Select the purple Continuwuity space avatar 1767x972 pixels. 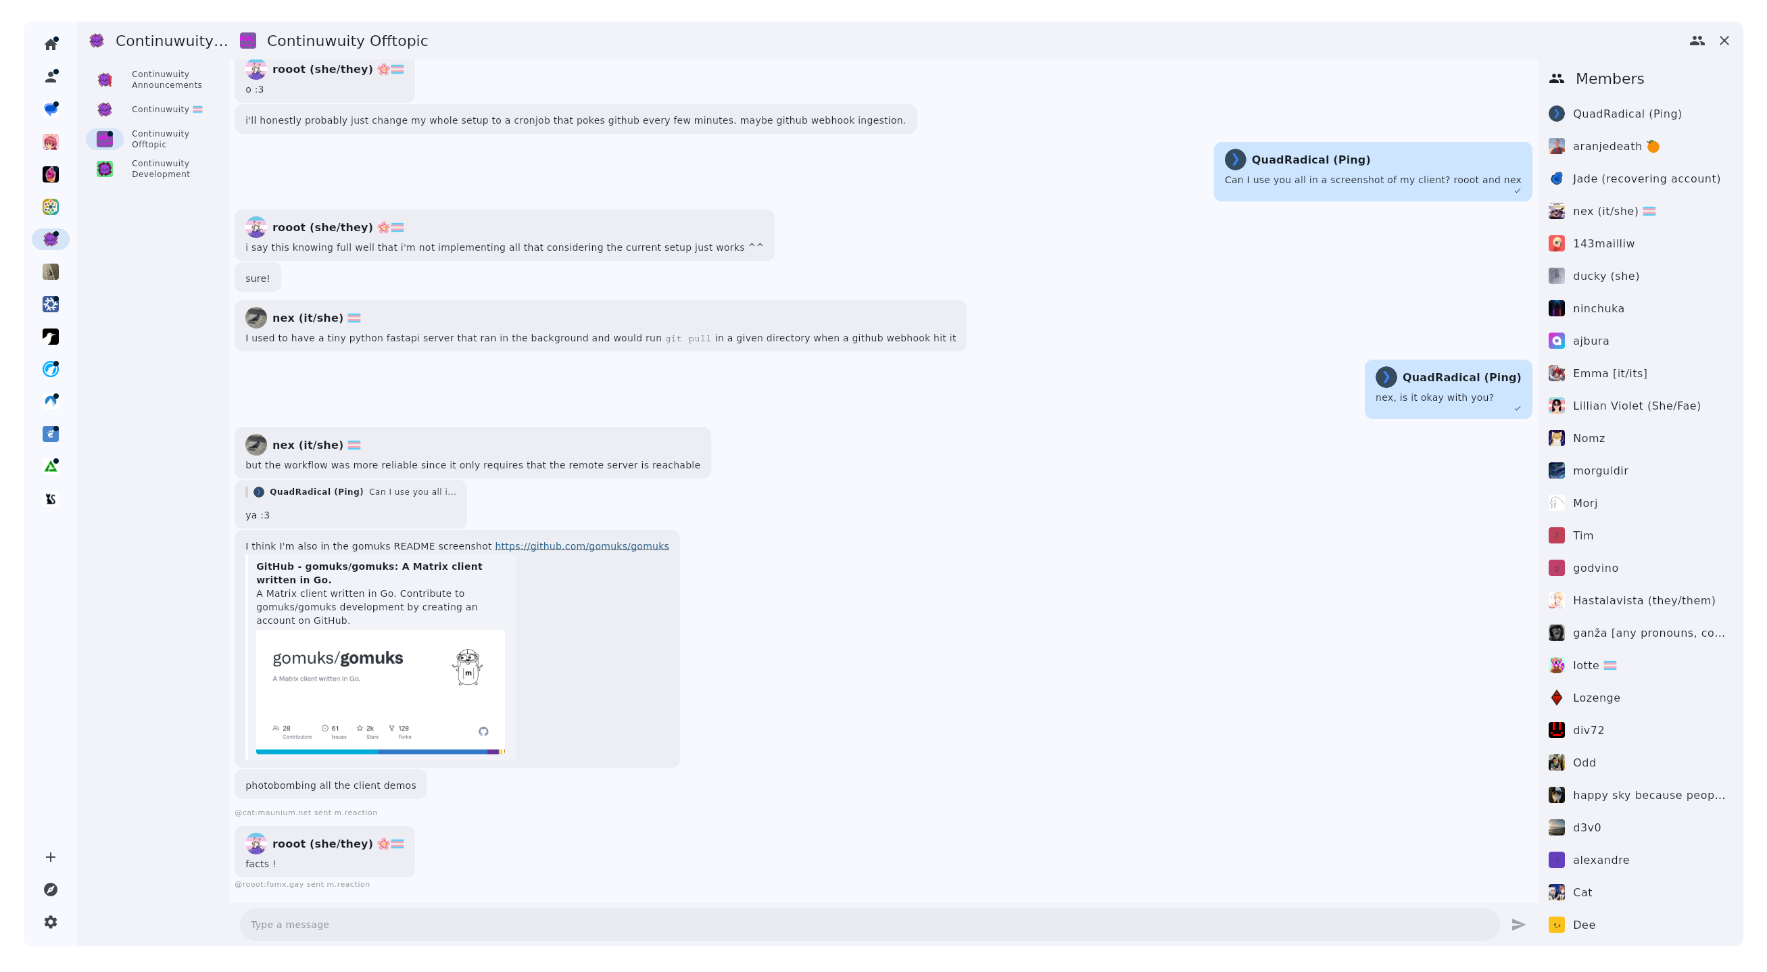point(51,239)
